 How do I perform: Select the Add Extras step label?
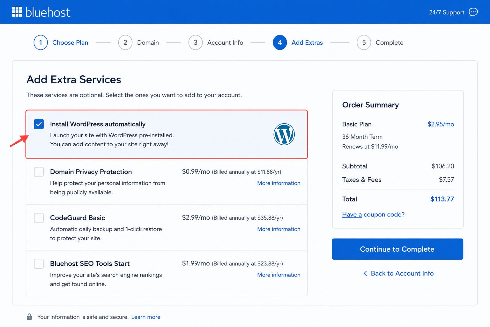pyautogui.click(x=307, y=42)
